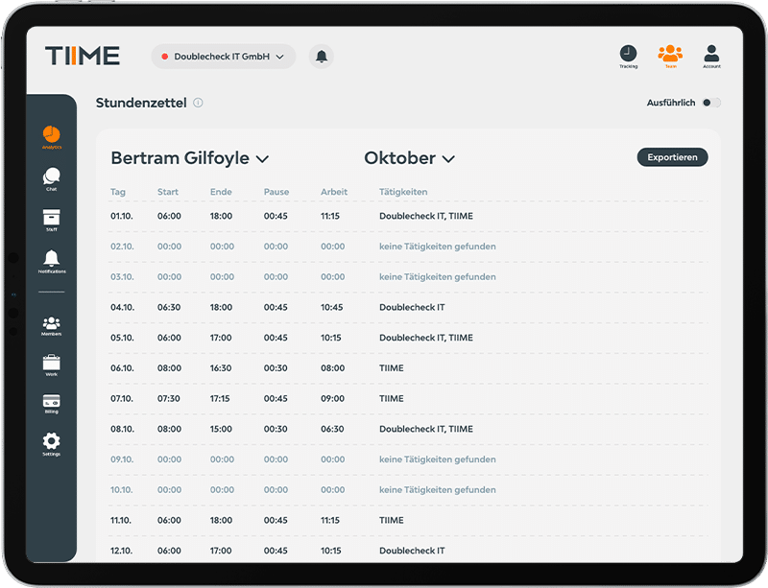Image resolution: width=768 pixels, height=588 pixels.
Task: Select the Team tab
Action: (670, 56)
